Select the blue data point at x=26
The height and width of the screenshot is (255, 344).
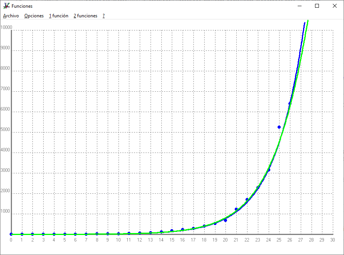tap(290, 103)
